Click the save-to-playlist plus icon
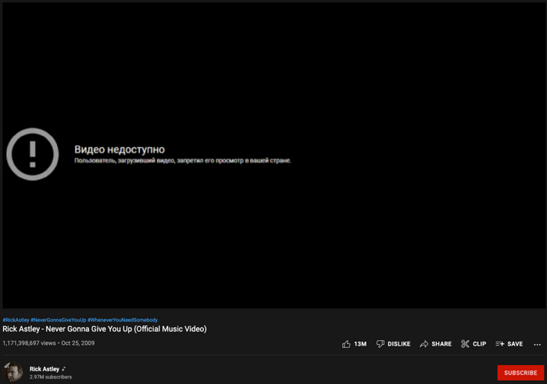The height and width of the screenshot is (384, 547). tap(500, 344)
